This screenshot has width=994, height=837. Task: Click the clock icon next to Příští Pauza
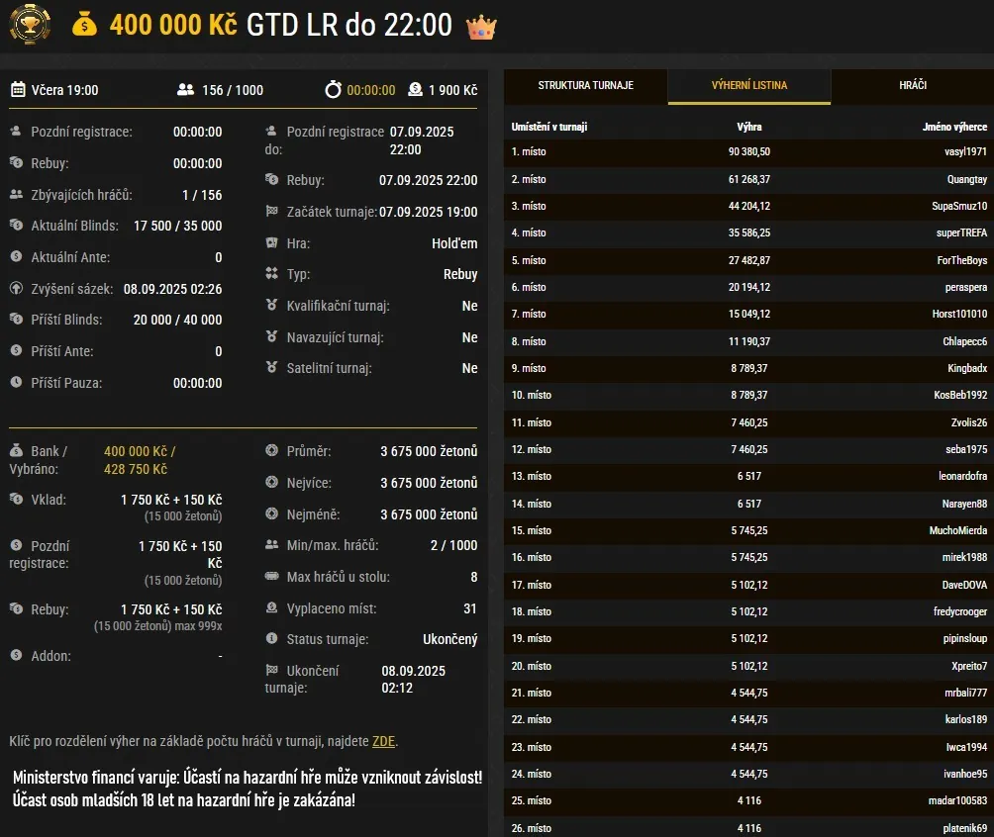17,382
